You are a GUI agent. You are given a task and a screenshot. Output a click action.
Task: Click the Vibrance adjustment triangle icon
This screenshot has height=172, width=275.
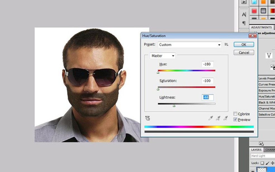tap(269, 56)
